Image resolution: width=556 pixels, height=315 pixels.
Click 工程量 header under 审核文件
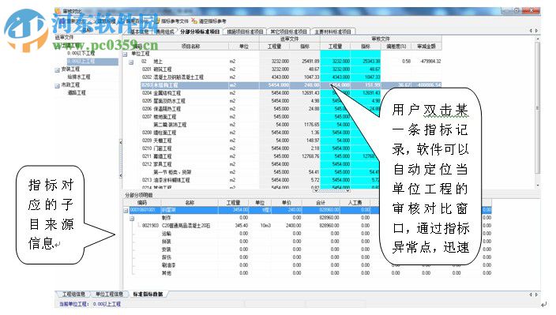[x=335, y=47]
